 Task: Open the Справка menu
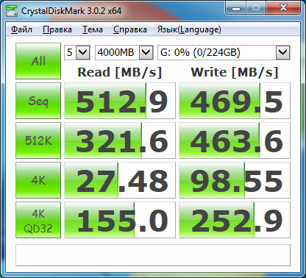[x=130, y=29]
